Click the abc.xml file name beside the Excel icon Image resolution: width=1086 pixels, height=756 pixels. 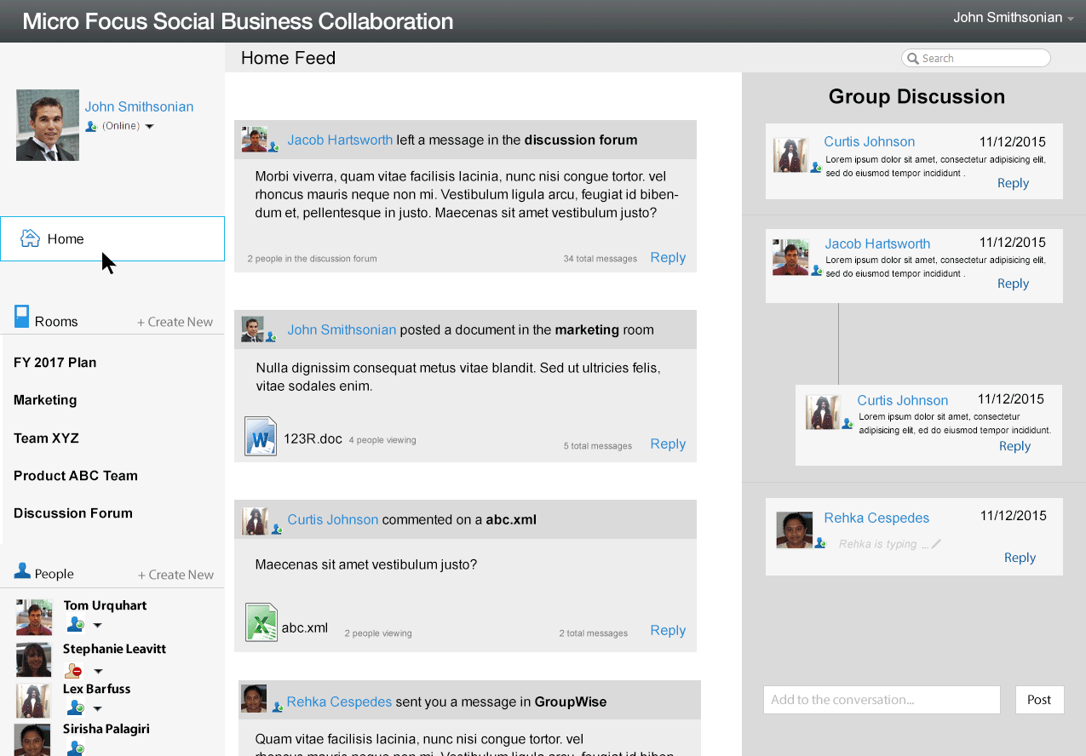[x=305, y=628]
